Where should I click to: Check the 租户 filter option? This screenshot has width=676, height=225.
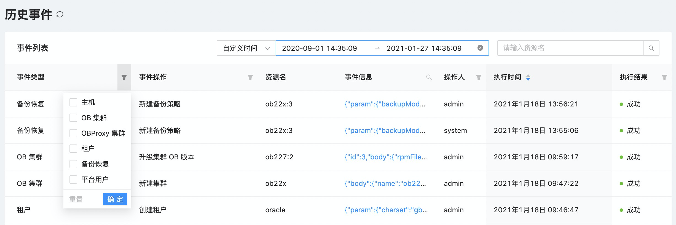tap(73, 149)
